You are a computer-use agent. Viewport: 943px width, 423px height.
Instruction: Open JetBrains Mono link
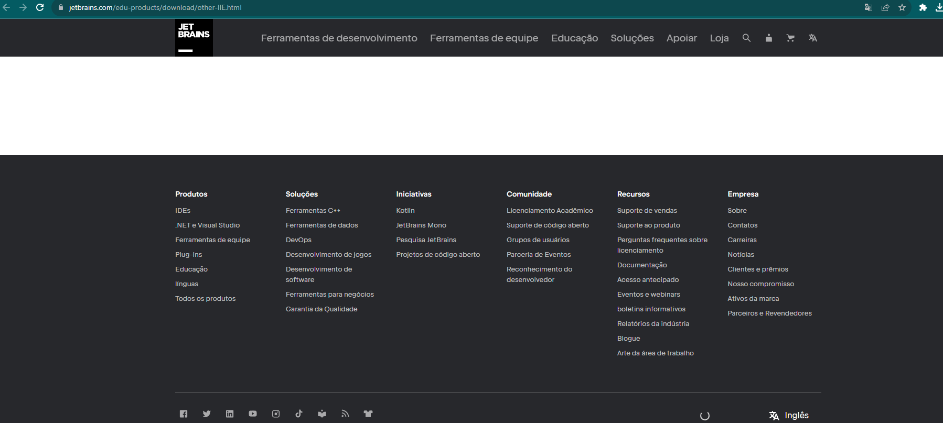point(421,225)
